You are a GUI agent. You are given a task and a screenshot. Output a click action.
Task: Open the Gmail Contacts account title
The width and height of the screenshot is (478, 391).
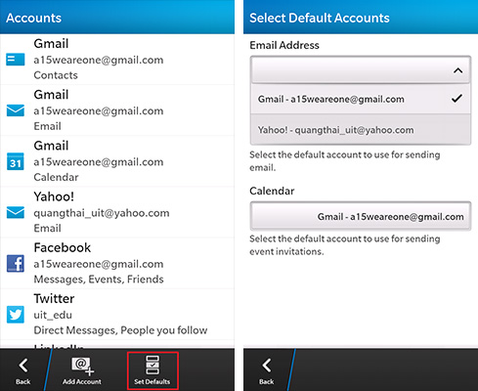(x=51, y=43)
